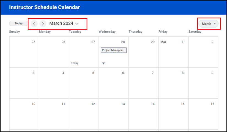Click the Instructor Schedule Calendar title
This screenshot has height=132, width=227.
tap(45, 7)
